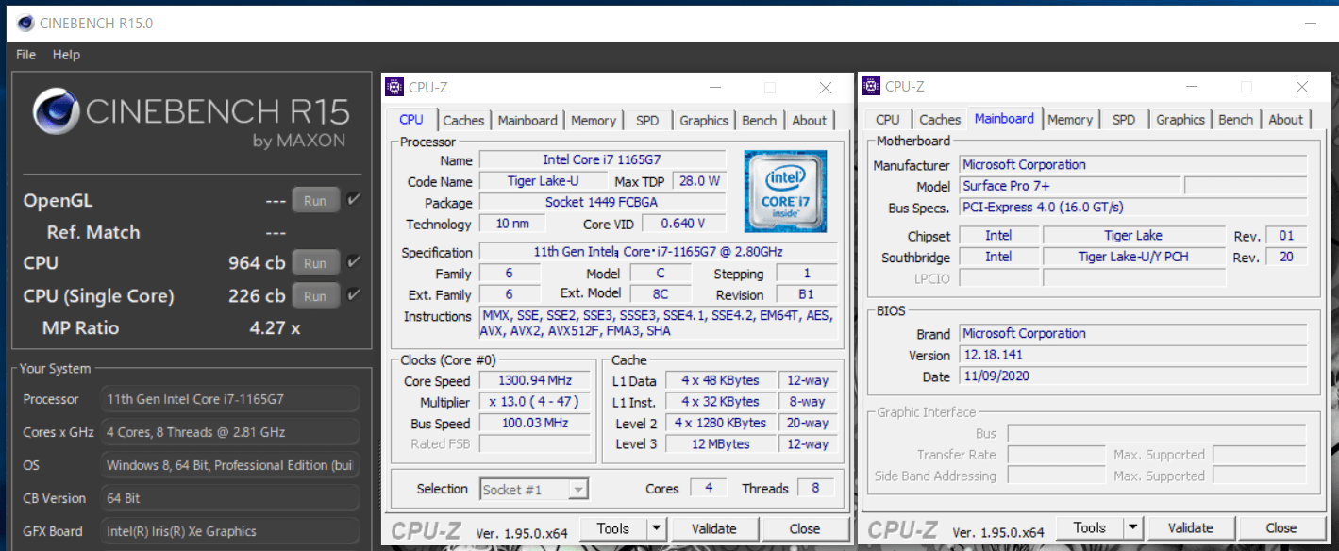Click the CB Version field showing 64 Bit

[230, 498]
